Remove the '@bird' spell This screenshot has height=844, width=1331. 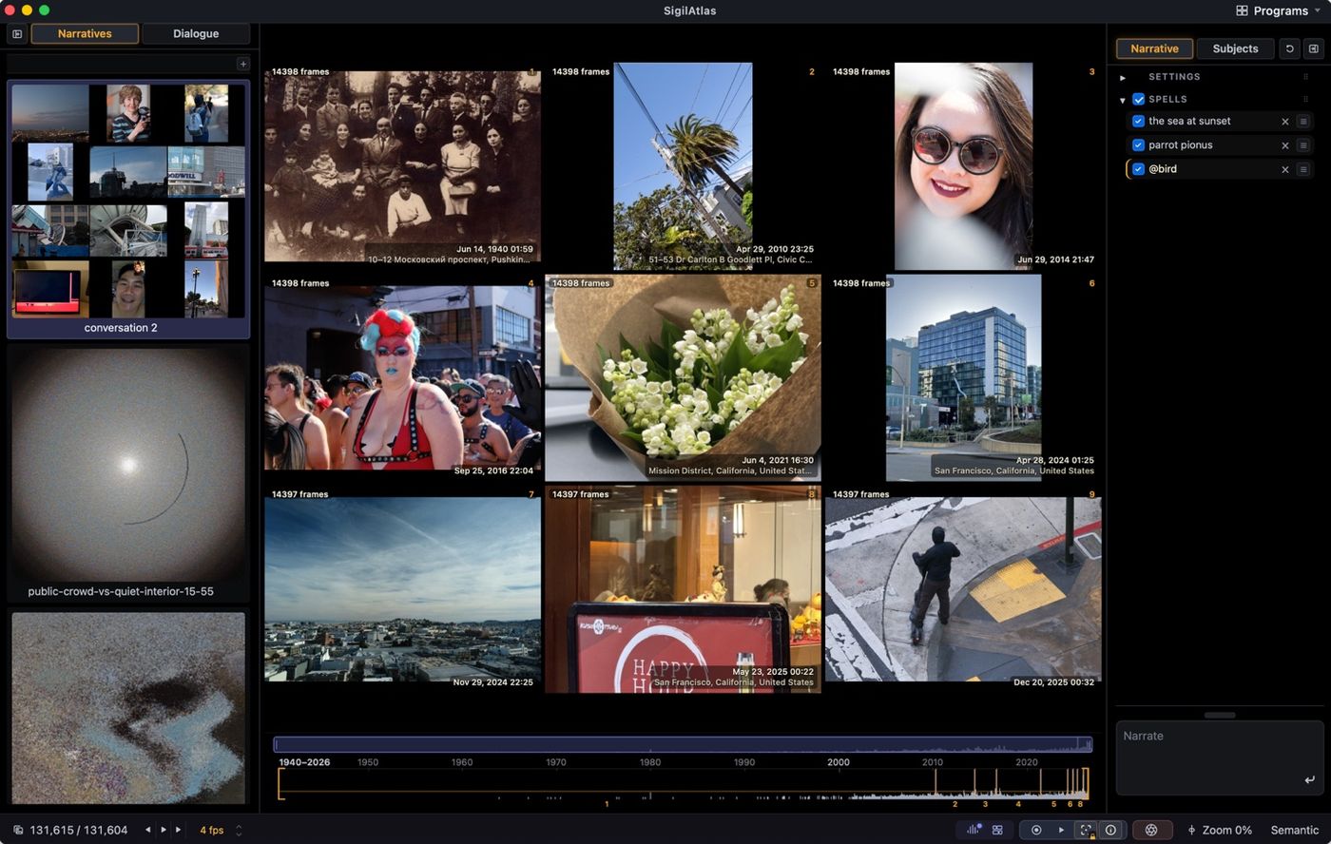point(1285,169)
